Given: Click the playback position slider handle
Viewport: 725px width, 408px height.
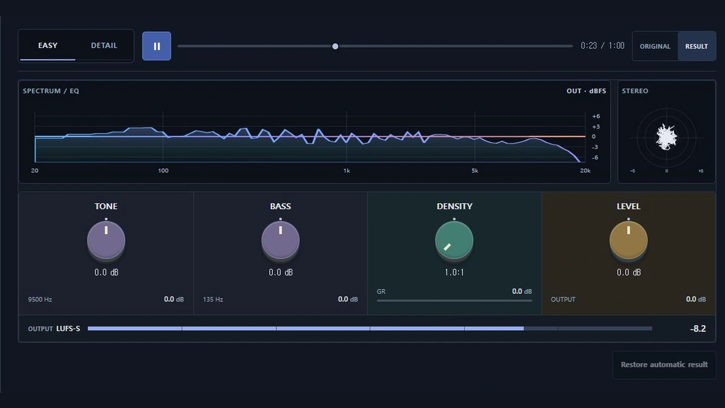Looking at the screenshot, I should click(x=335, y=46).
